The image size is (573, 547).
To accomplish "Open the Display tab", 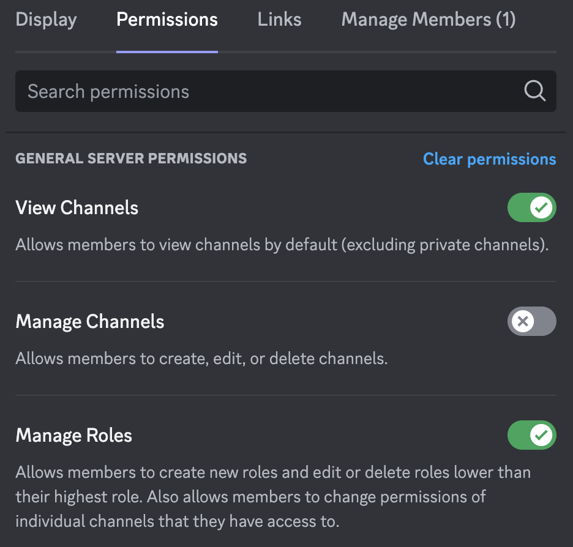I will [46, 20].
